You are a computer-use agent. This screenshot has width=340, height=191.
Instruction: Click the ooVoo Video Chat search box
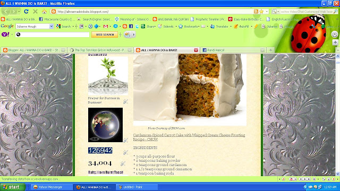coord(307,12)
